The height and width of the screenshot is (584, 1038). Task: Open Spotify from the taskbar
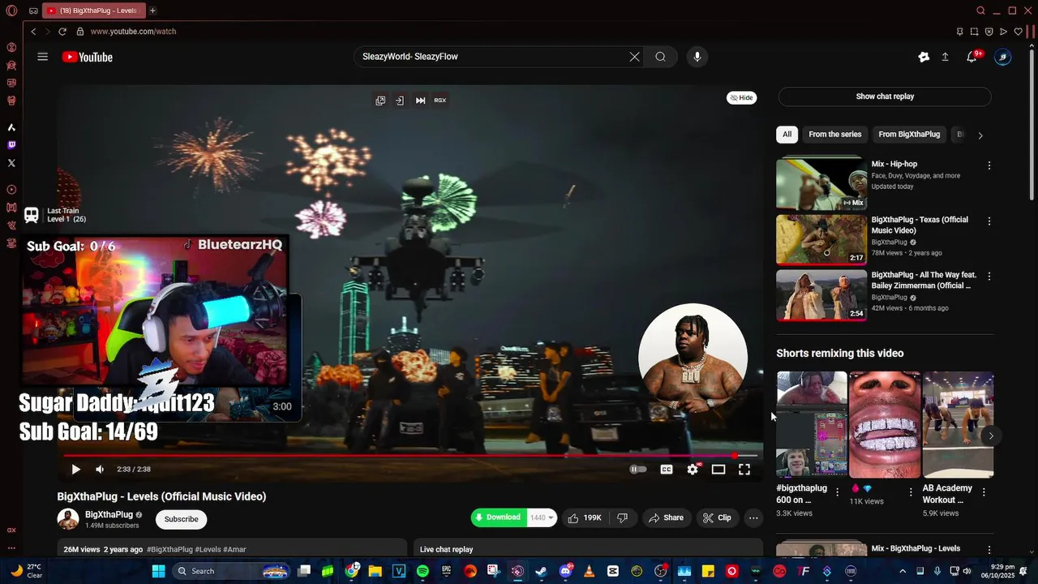[x=422, y=571]
